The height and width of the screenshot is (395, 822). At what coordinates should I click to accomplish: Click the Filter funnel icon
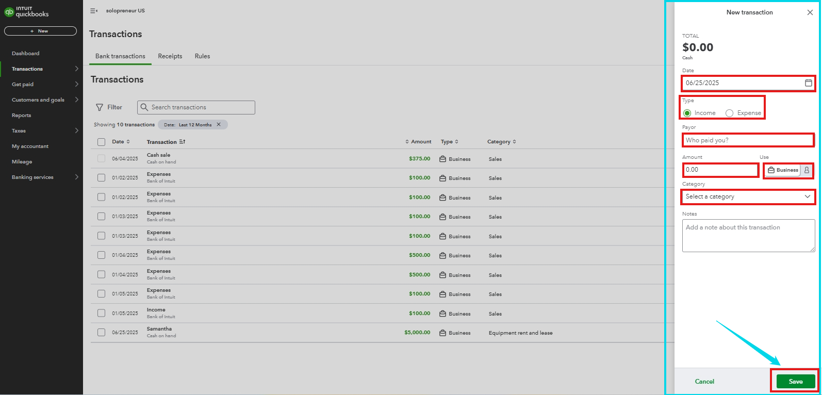click(100, 107)
